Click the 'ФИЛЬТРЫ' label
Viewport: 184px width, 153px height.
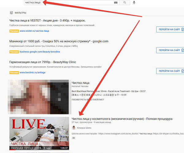click(21, 13)
